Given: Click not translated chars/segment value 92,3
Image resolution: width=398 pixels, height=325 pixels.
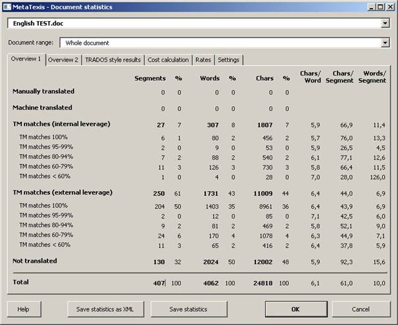Looking at the screenshot, I should [x=347, y=262].
